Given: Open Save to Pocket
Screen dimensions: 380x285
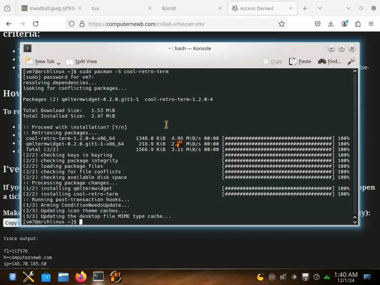Looking at the screenshot, I should pyautogui.click(x=318, y=24).
